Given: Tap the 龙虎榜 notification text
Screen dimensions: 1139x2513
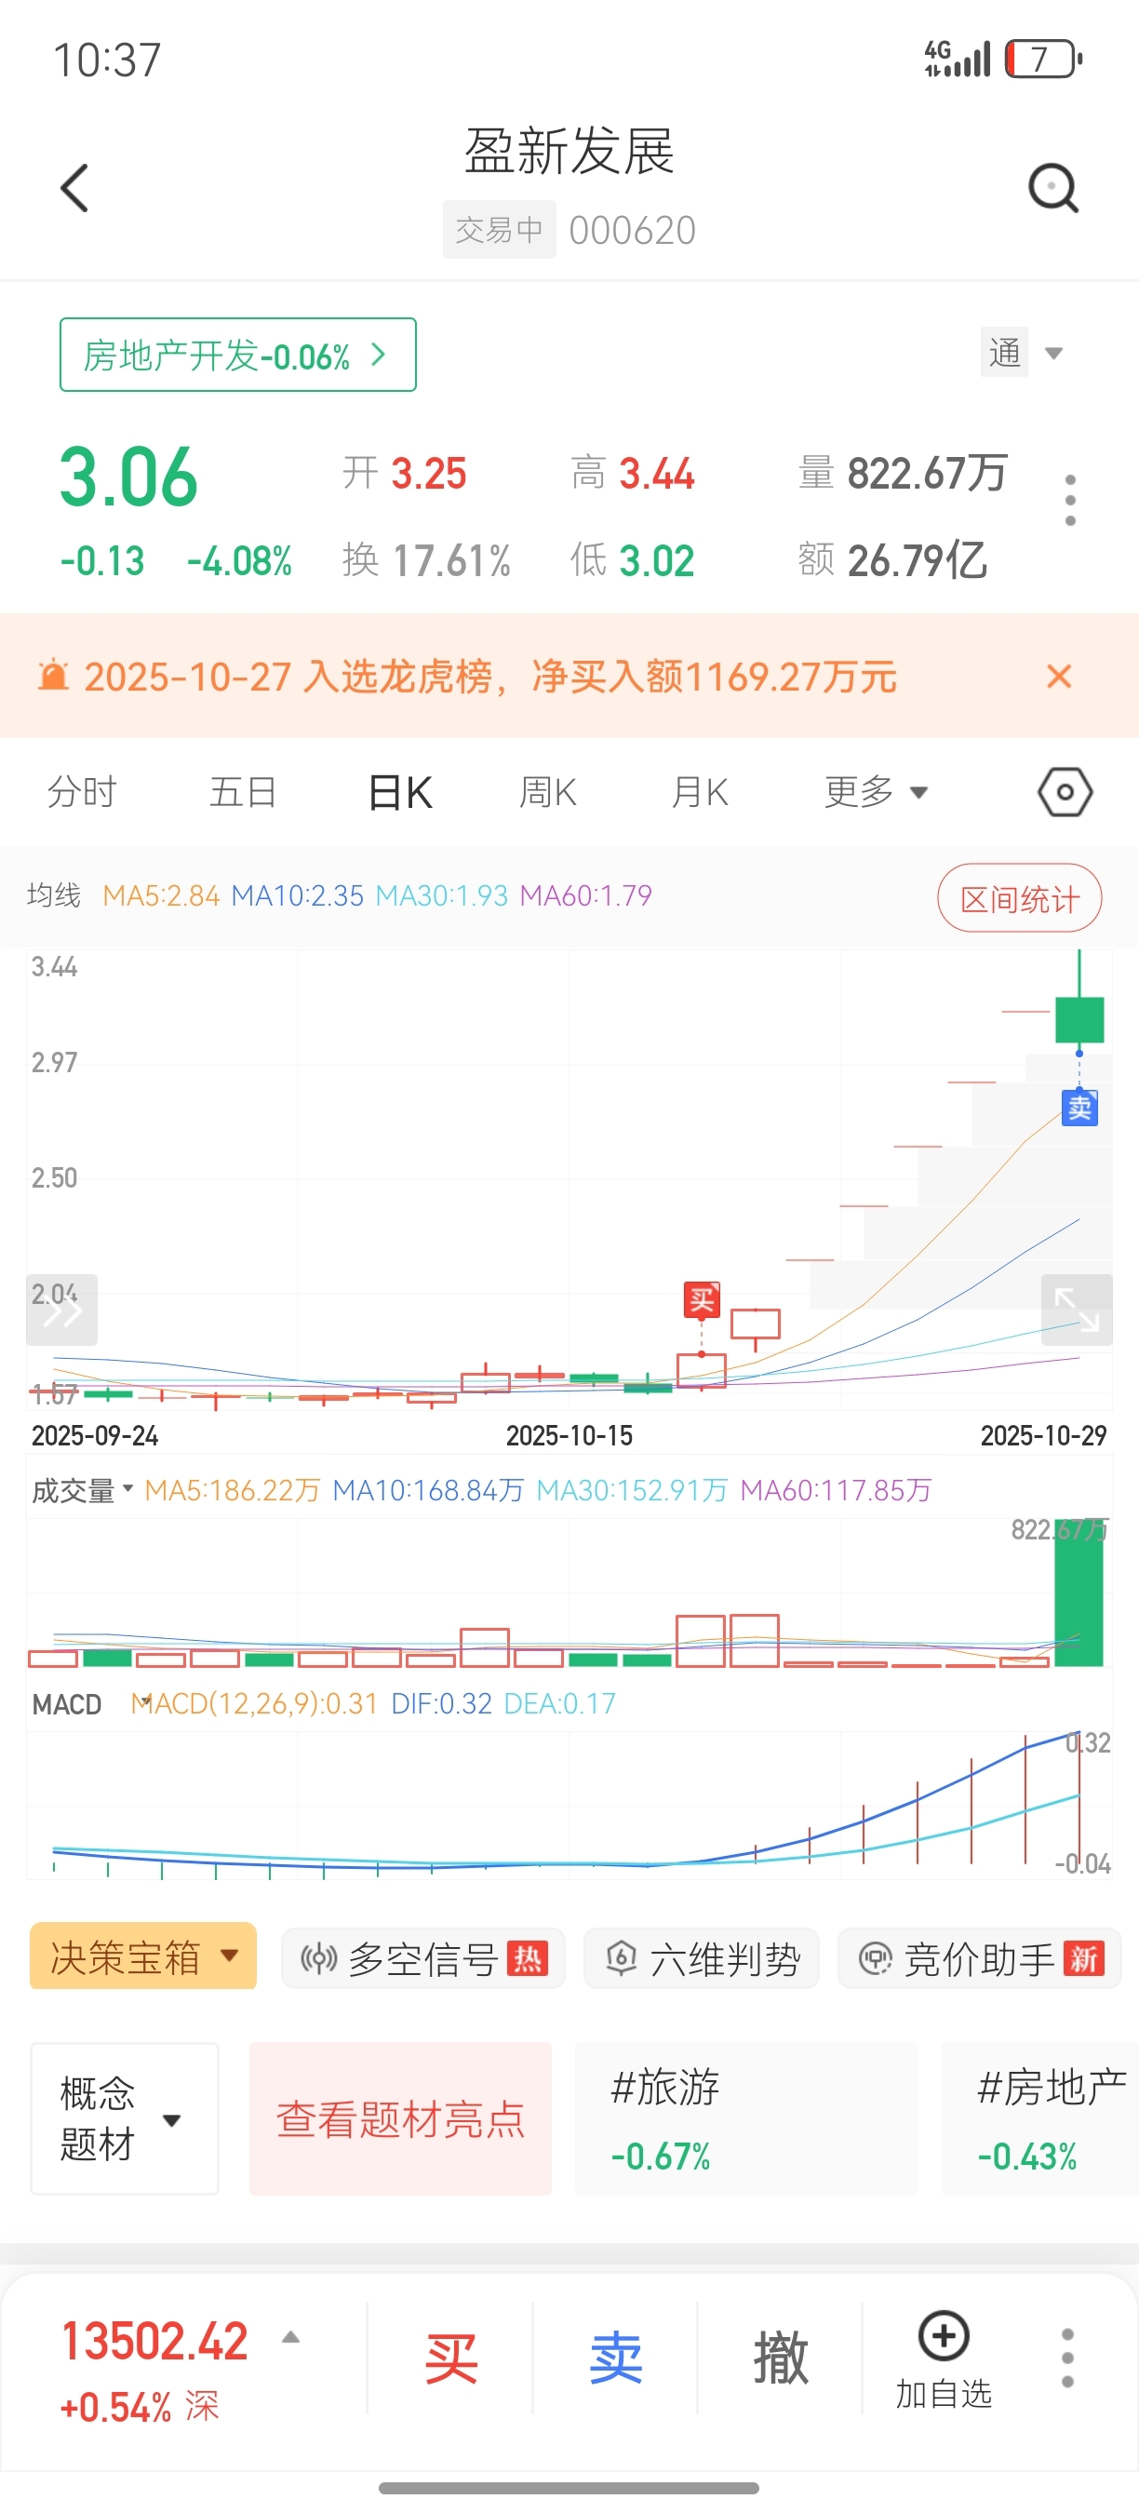Looking at the screenshot, I should point(490,676).
